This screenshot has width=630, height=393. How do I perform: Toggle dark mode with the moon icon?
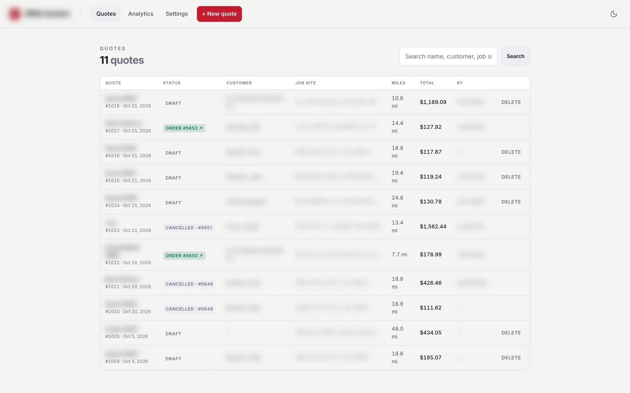tap(613, 14)
